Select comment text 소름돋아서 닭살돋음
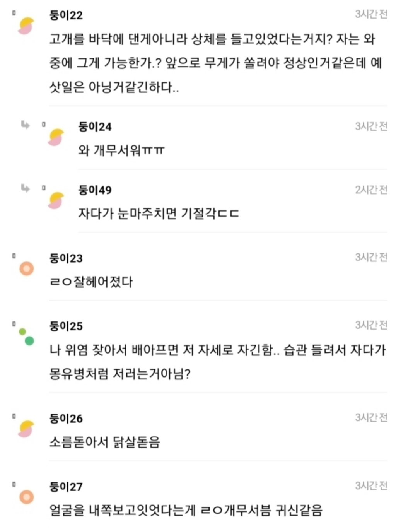This screenshot has width=396, height=528. (105, 442)
